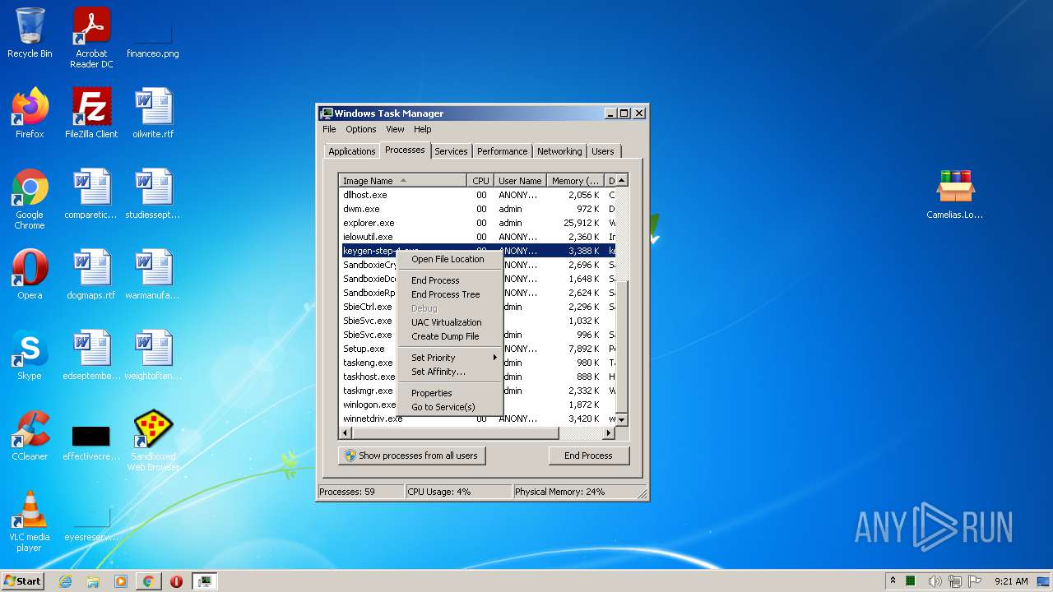Select the dllhost.exe process row
Viewport: 1053px width, 592px height.
[x=477, y=195]
